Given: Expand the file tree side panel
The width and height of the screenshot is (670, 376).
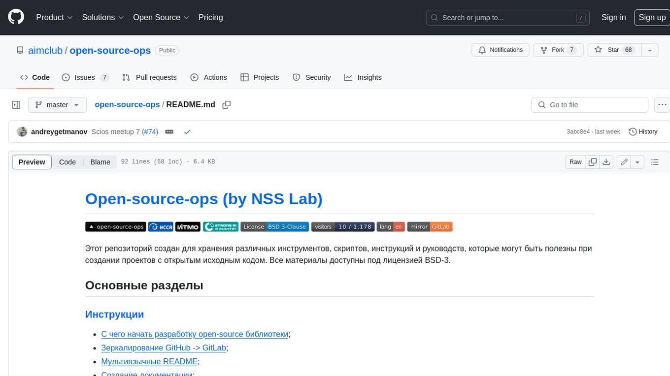Looking at the screenshot, I should click(16, 105).
